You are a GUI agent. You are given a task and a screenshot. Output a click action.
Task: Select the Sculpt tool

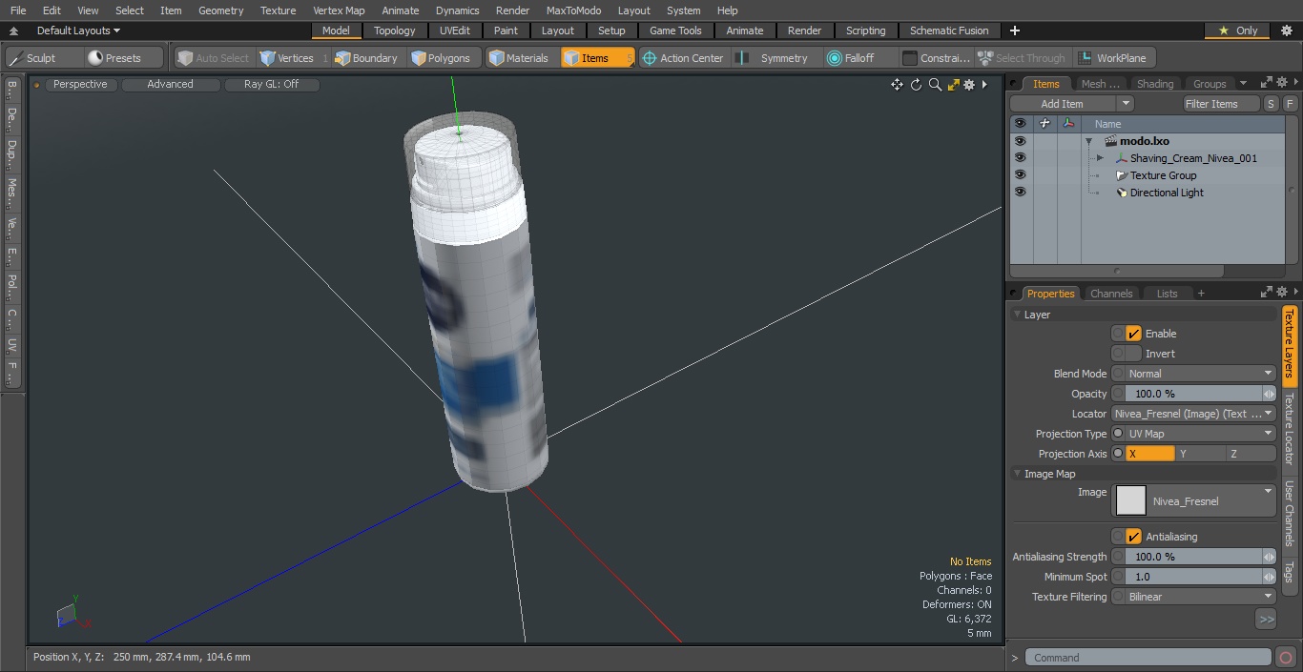click(40, 58)
